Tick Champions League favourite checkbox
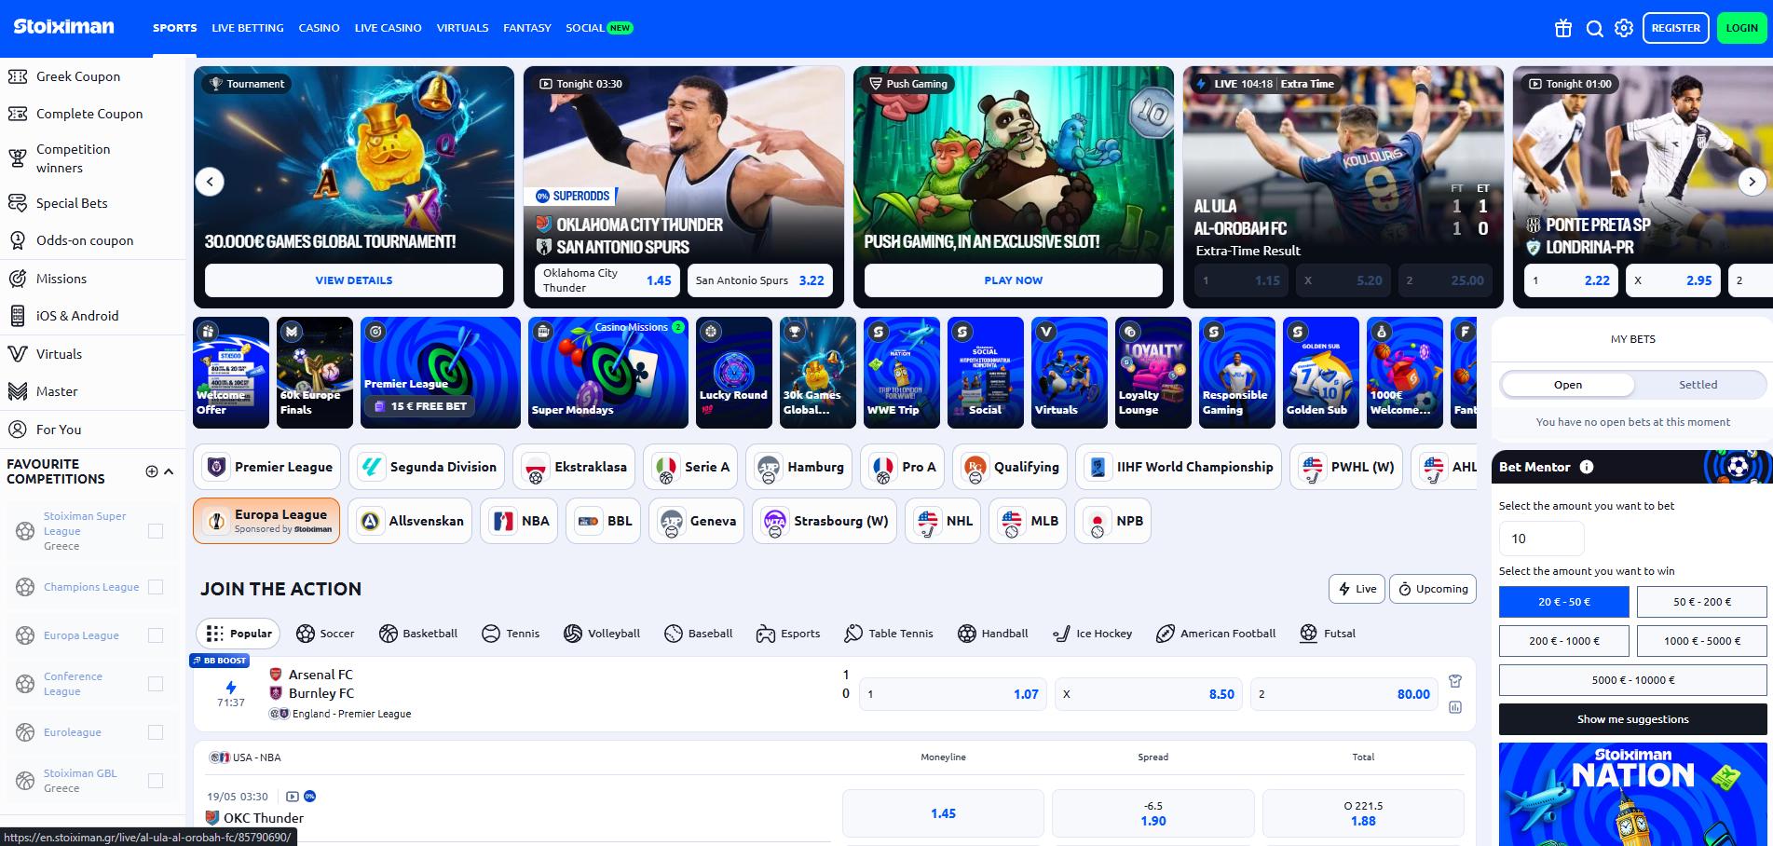This screenshot has width=1773, height=846. point(156,587)
